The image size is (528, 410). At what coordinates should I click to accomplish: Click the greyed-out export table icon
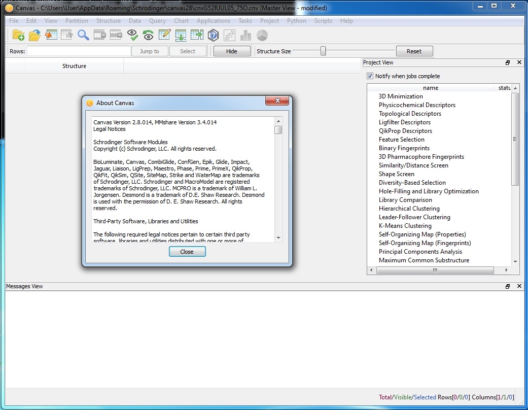(66, 35)
